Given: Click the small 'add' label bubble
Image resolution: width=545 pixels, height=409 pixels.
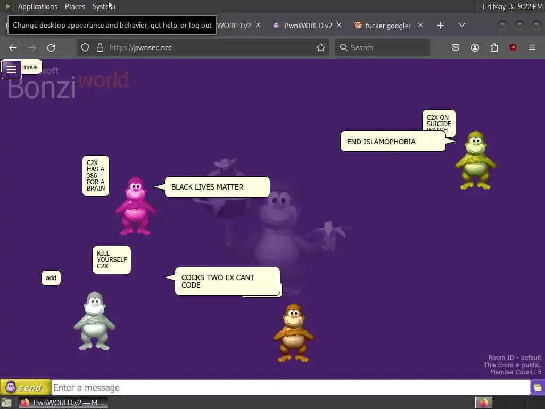Looking at the screenshot, I should coord(51,278).
